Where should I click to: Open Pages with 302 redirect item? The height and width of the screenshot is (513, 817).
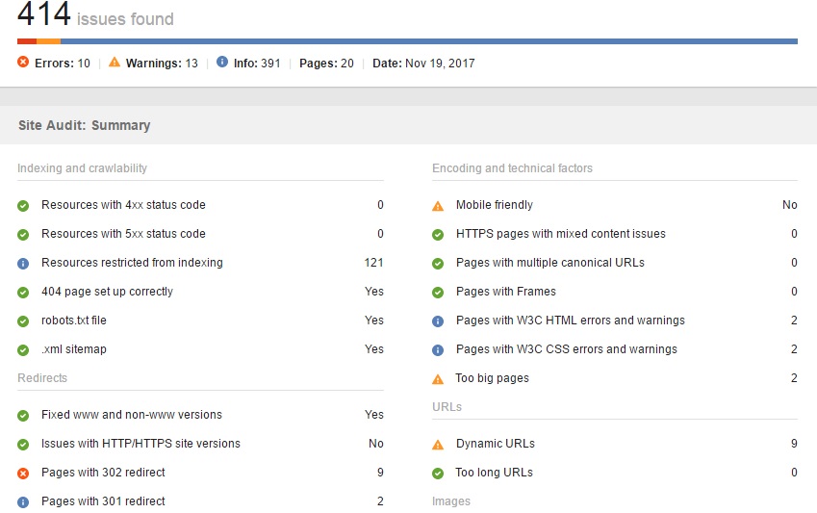(103, 473)
